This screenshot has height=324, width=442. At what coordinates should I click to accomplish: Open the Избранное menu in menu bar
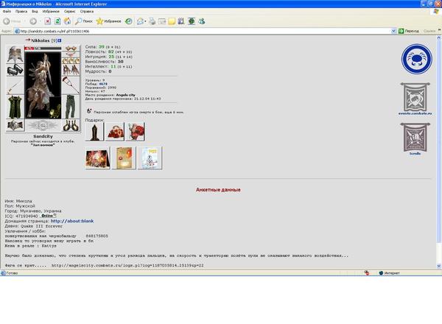point(51,12)
